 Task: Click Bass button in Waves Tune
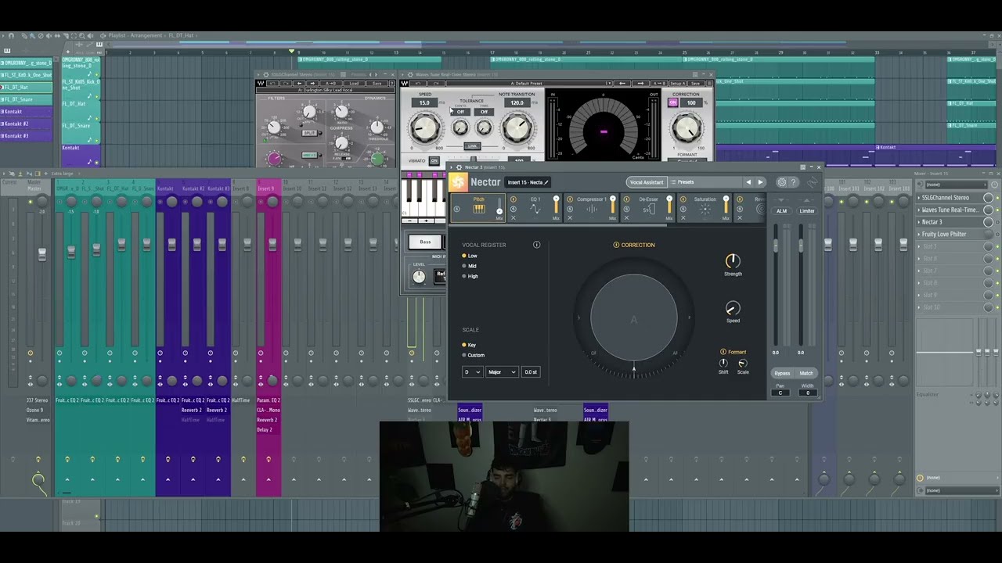pos(425,242)
